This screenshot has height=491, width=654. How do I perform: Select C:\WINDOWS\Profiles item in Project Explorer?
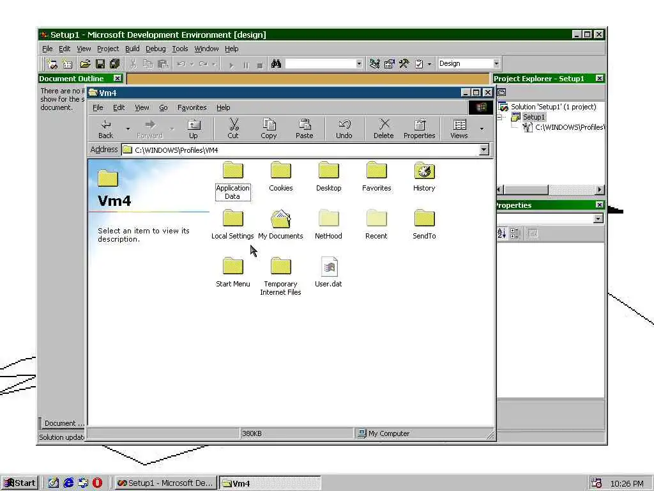(569, 127)
